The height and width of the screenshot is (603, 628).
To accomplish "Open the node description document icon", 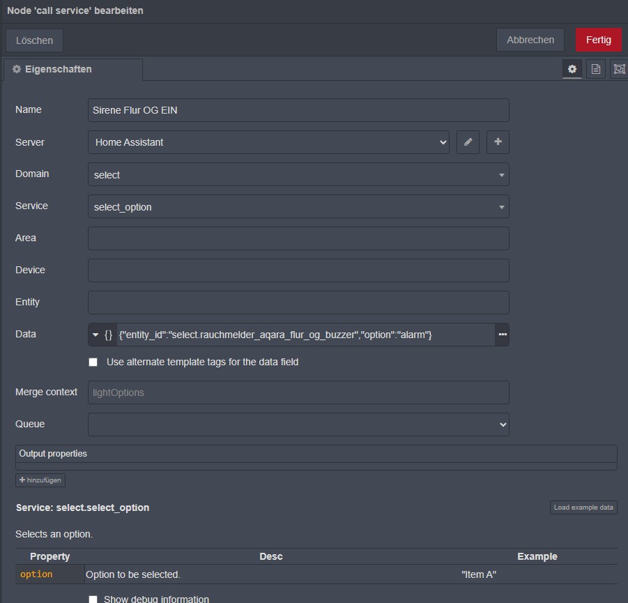I will tap(595, 69).
